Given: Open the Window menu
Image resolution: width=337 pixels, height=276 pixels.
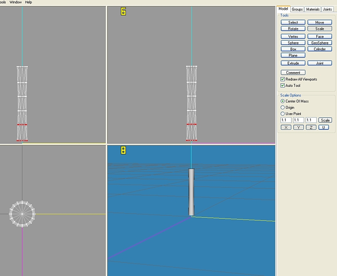Looking at the screenshot, I should coord(16,2).
